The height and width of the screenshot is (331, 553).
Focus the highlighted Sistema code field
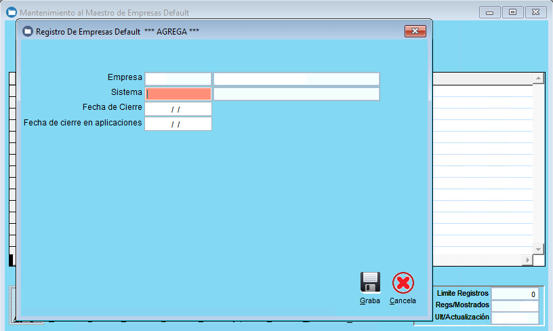178,94
